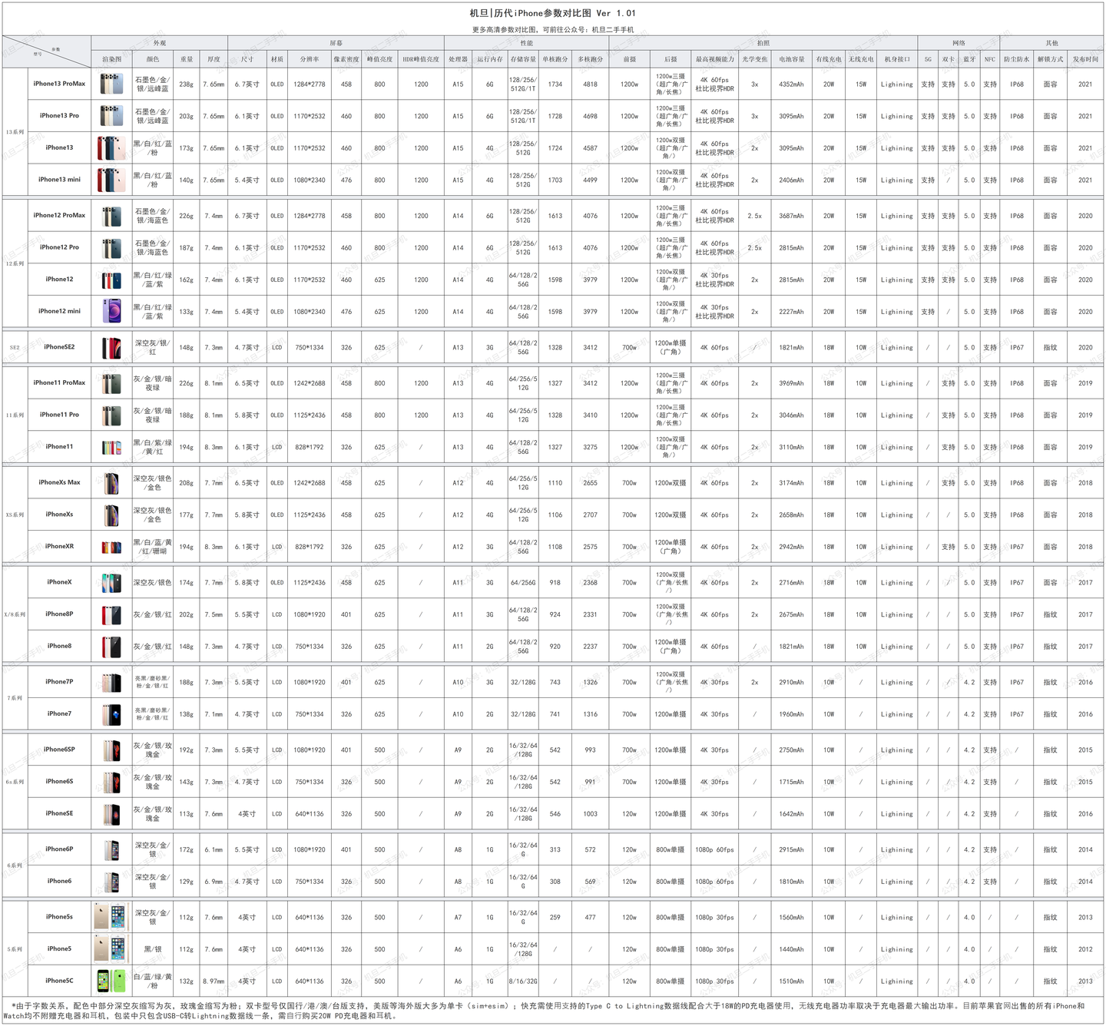
Task: Click the iPhoneXs model name
Action: pos(59,515)
